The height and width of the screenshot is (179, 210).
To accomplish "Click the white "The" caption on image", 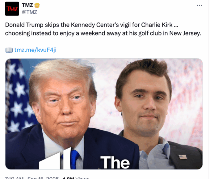I will pos(115,162).
